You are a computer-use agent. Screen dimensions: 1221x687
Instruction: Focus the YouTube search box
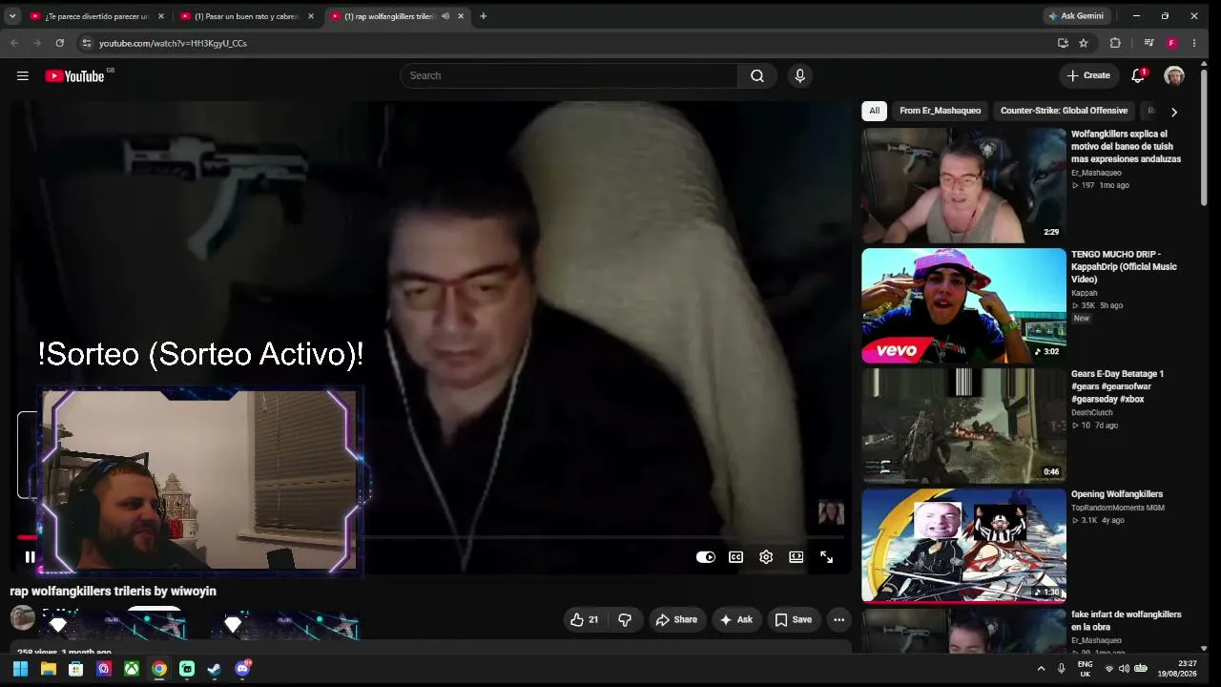(x=569, y=76)
